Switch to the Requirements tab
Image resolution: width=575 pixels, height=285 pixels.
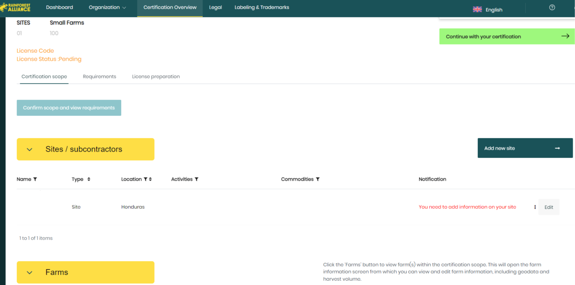[99, 77]
